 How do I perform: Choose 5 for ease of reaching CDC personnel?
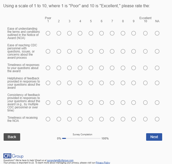[91, 51]
